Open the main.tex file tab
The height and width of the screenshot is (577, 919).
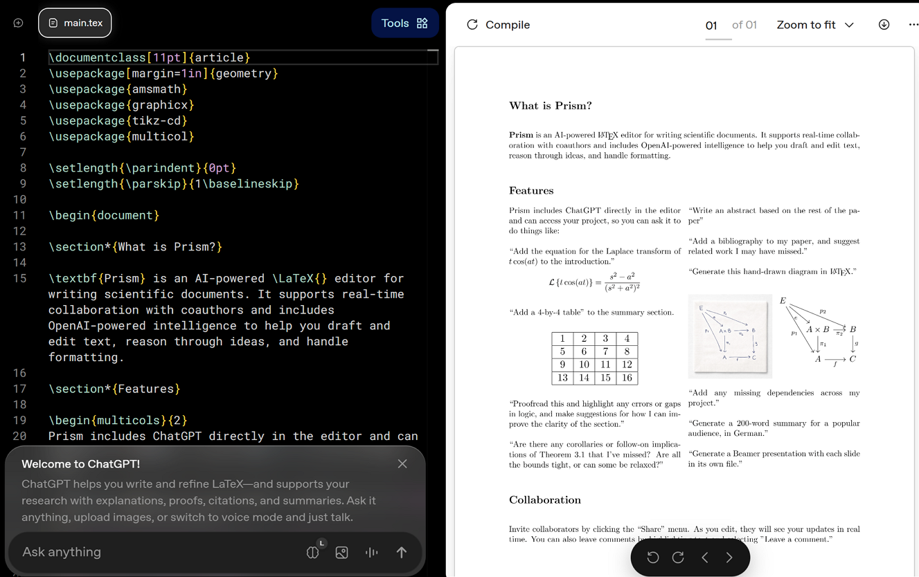(x=75, y=23)
